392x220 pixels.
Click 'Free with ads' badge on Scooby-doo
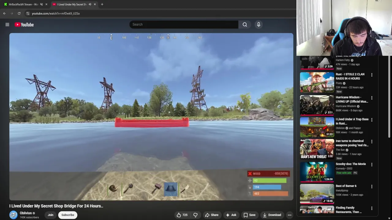[x=344, y=173]
